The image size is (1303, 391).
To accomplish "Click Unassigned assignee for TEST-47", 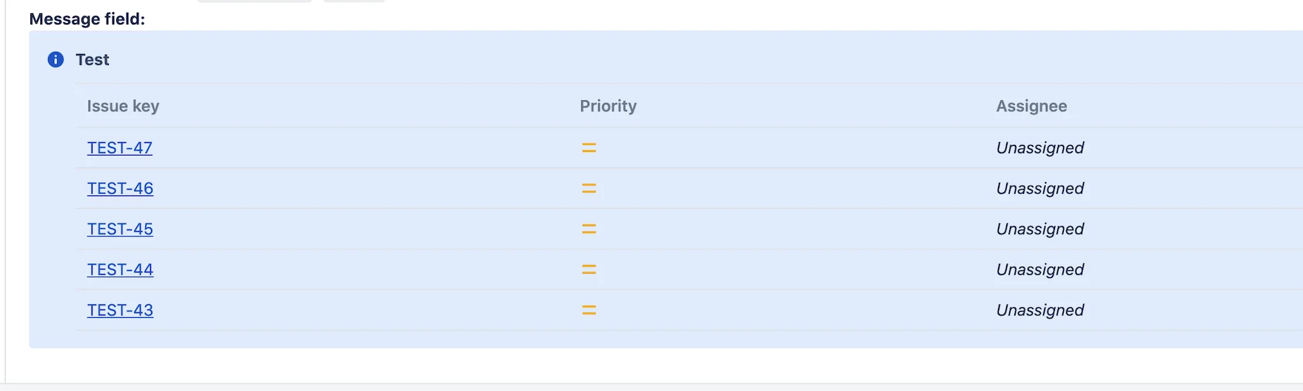I will click(x=1039, y=148).
